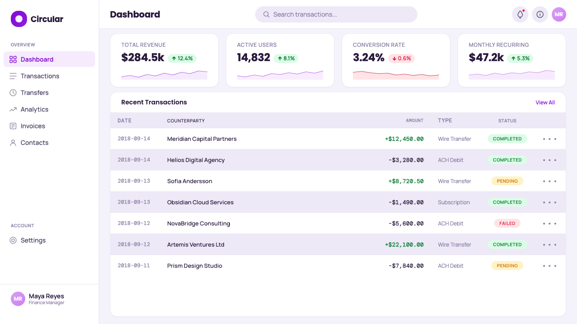Click the $47.2k Monthly Recurring value
The image size is (577, 324).
pyautogui.click(x=486, y=58)
